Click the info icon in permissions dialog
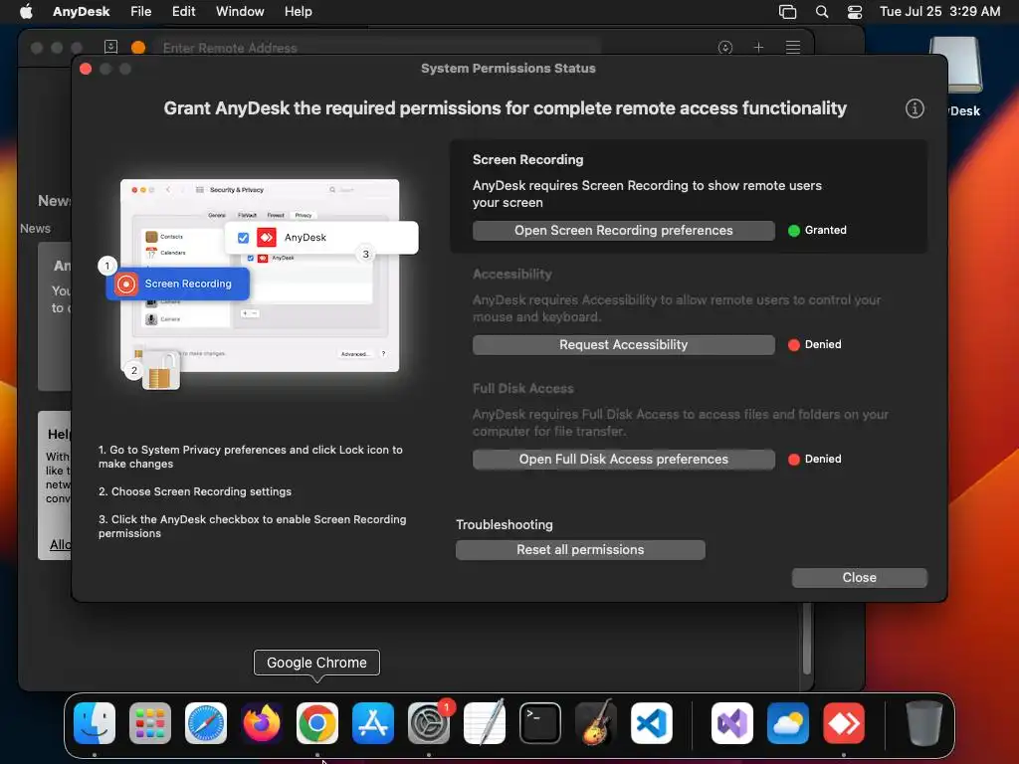Image resolution: width=1019 pixels, height=764 pixels. [915, 108]
